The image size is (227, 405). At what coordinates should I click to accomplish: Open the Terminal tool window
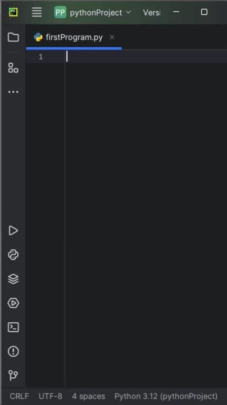(13, 327)
